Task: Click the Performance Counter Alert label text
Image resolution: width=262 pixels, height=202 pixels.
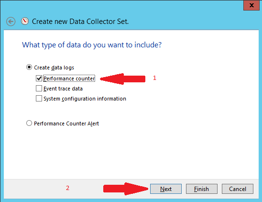Action: (x=66, y=123)
